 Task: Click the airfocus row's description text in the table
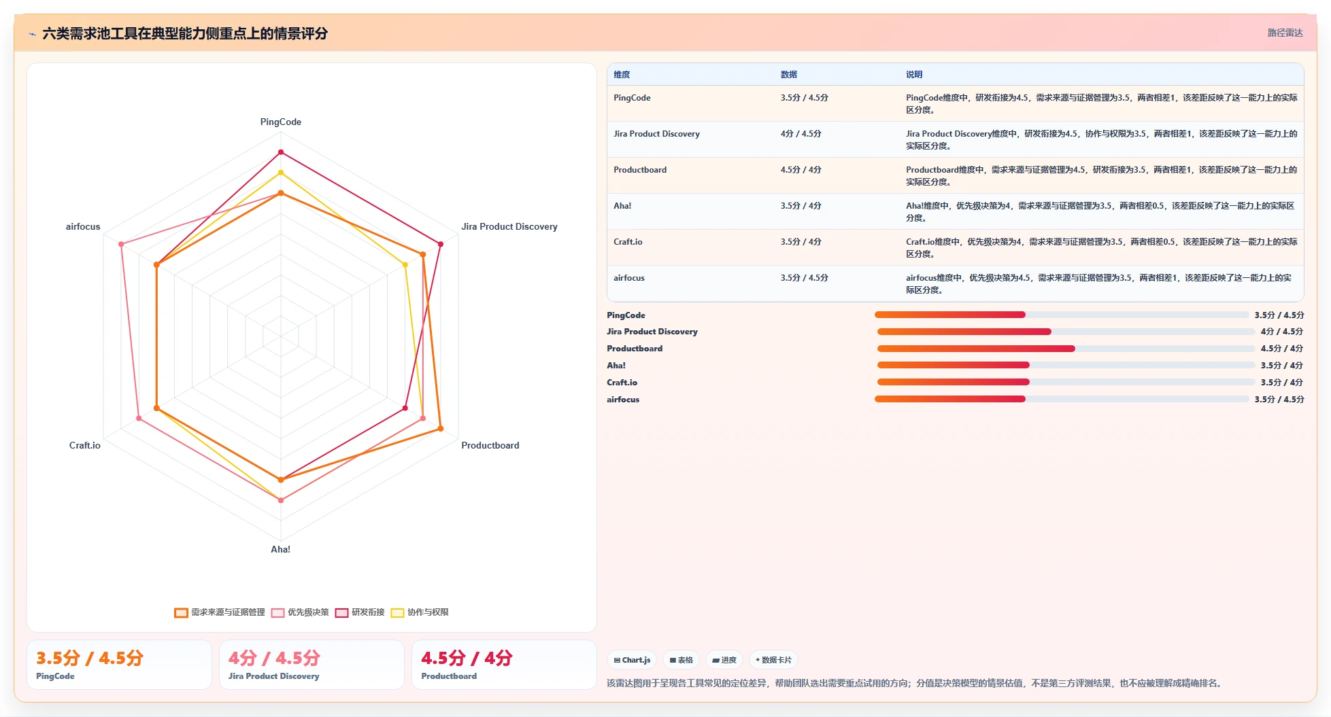click(x=1099, y=284)
